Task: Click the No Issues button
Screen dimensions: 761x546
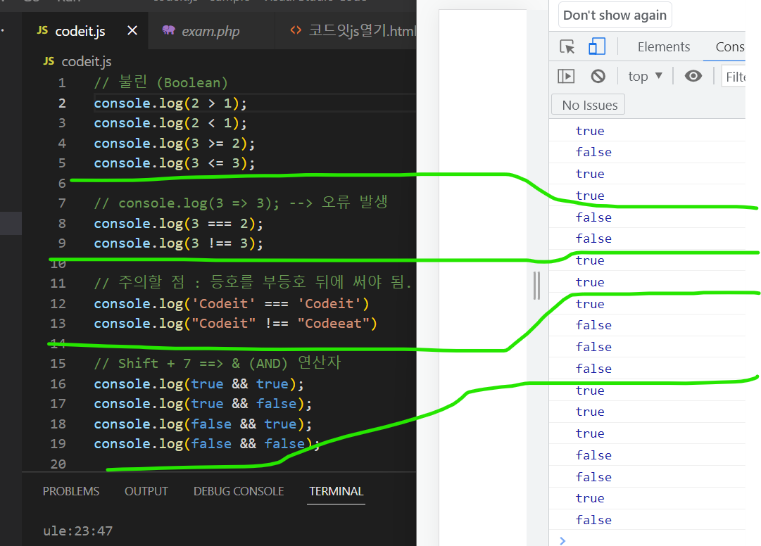Action: [x=589, y=106]
